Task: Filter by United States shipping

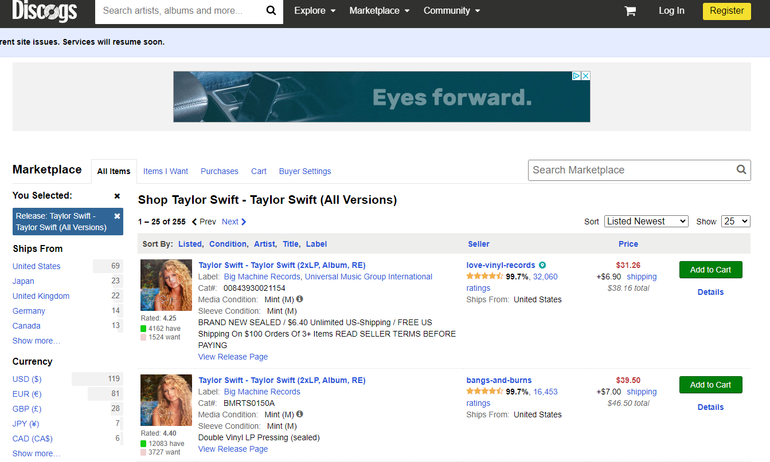Action: coord(37,266)
